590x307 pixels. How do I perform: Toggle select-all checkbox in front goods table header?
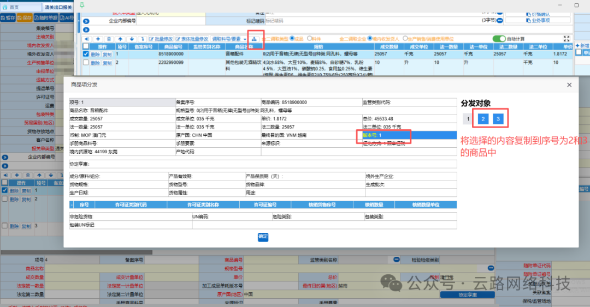pyautogui.click(x=86, y=46)
